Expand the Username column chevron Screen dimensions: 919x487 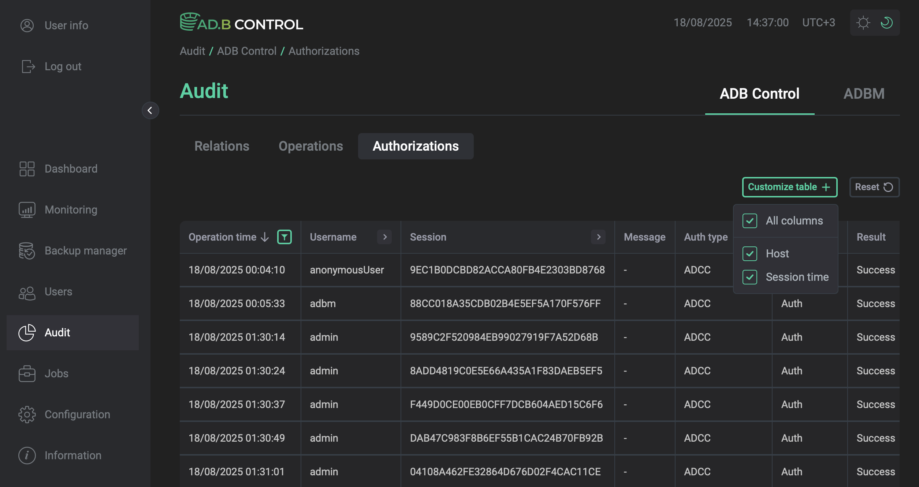tap(385, 237)
